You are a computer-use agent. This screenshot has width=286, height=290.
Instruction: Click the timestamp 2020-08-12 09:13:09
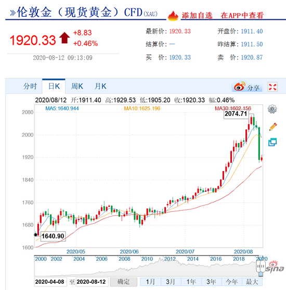click(x=62, y=58)
